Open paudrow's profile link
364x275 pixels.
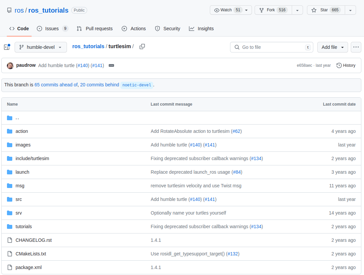(x=26, y=65)
